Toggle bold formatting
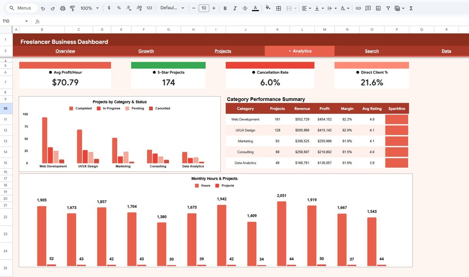469x277 pixels. pyautogui.click(x=225, y=8)
